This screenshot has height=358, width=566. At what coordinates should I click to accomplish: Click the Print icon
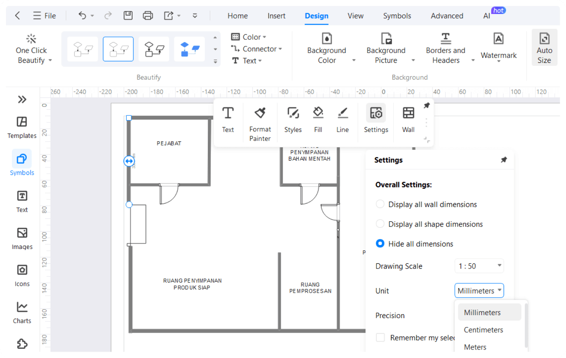[x=148, y=16]
